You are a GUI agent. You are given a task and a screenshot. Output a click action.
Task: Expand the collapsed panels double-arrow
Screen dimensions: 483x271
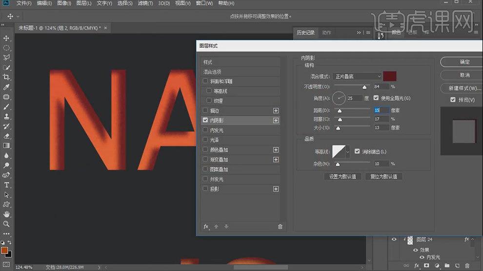[359, 33]
